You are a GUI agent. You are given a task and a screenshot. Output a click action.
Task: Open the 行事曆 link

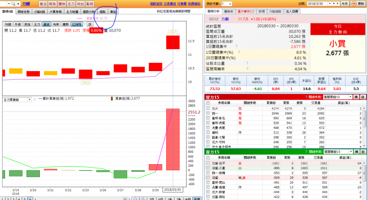[x=182, y=4]
